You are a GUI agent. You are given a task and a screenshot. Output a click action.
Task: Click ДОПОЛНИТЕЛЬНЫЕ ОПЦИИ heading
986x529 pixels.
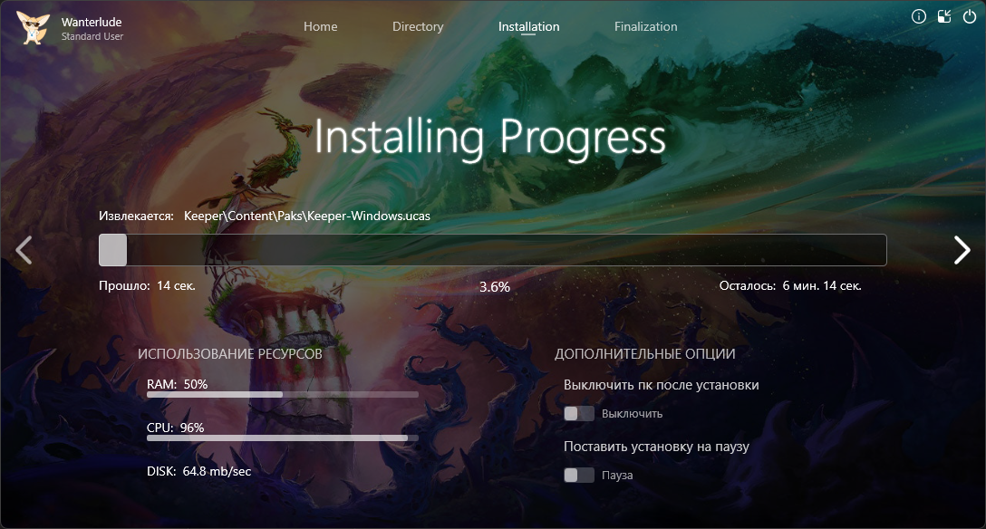coord(645,354)
